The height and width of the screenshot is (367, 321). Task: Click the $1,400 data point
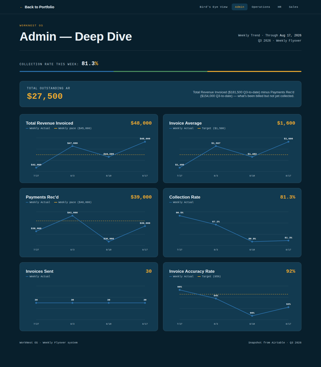[180, 168]
